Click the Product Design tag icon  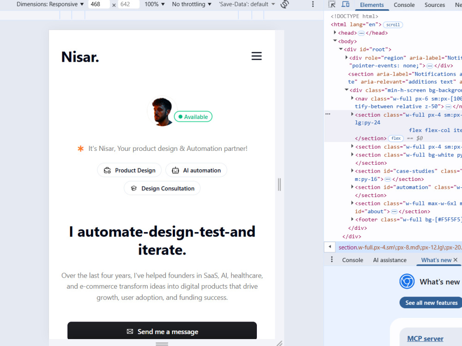[x=107, y=170]
